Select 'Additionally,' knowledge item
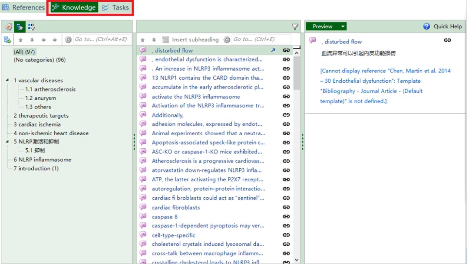Image resolution: width=469 pixels, height=264 pixels. coord(168,115)
